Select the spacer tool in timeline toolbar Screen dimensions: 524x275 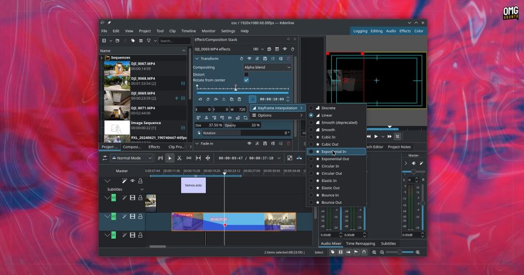click(189, 158)
